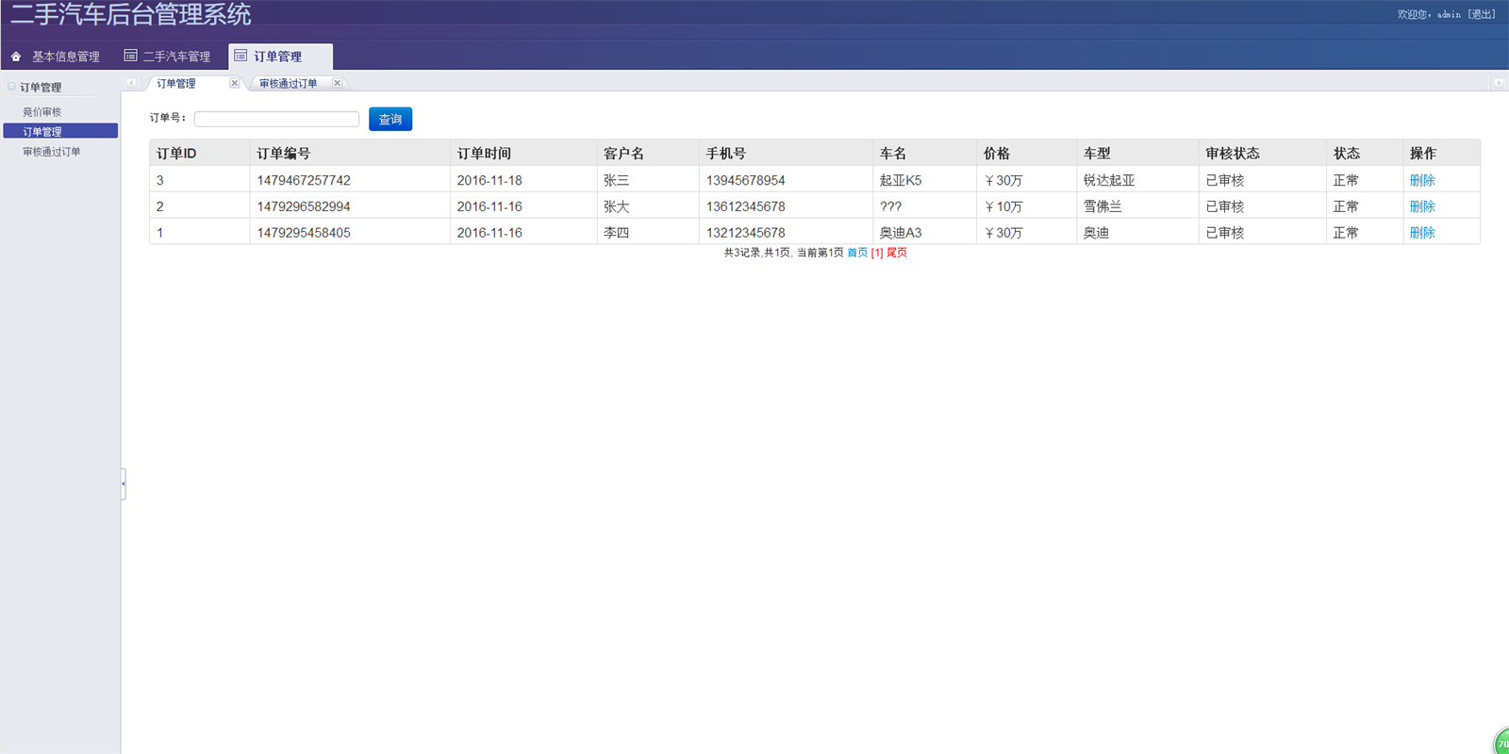
Task: Focus the 订单号 search input field
Action: click(x=276, y=119)
